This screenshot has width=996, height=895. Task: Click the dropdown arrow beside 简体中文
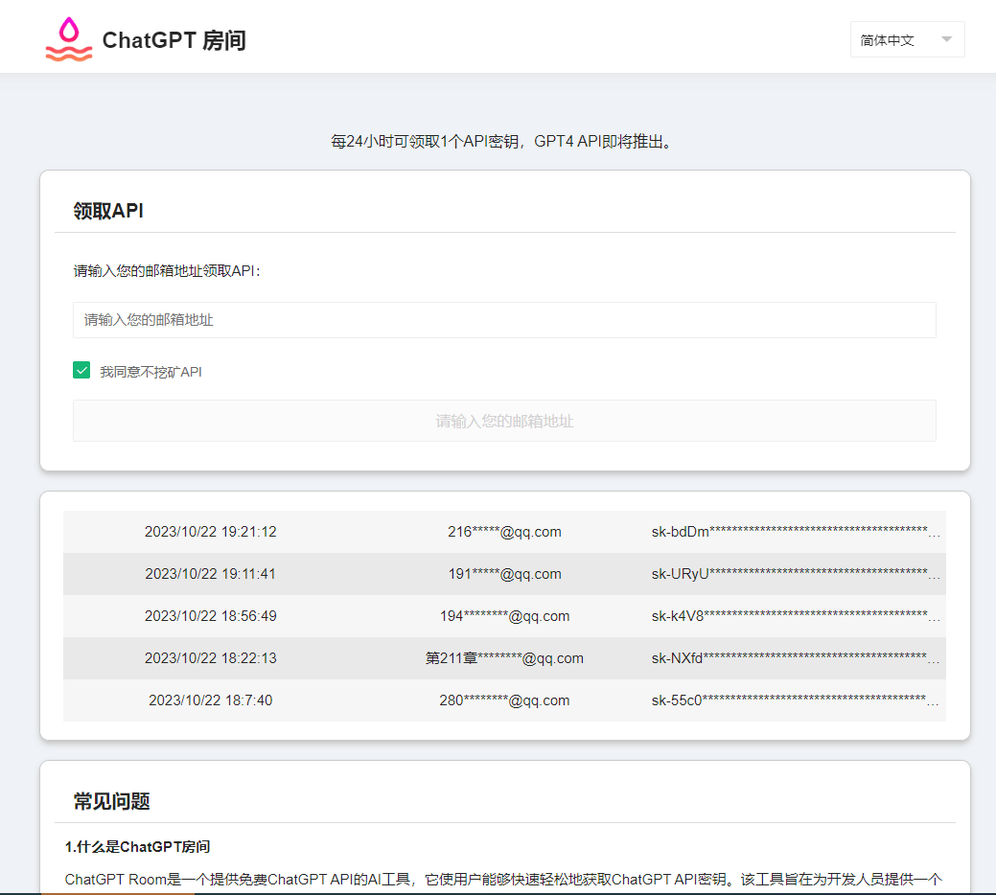click(x=945, y=39)
